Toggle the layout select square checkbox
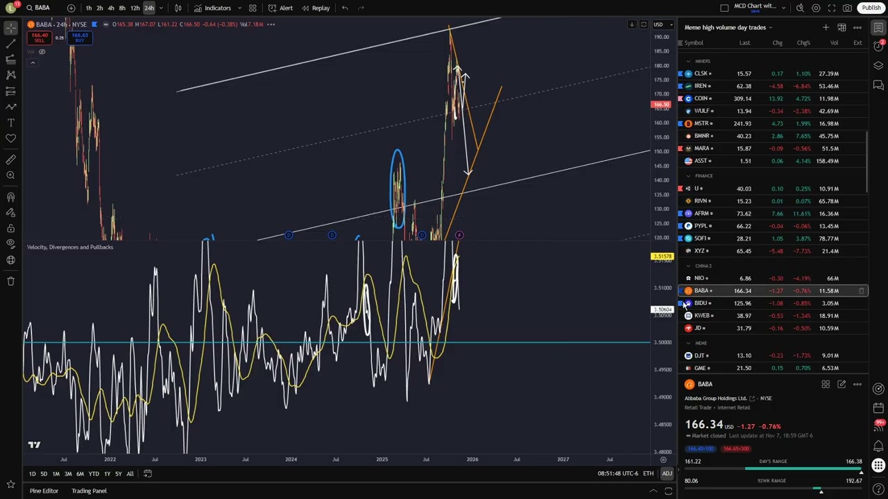This screenshot has width=888, height=499. tap(724, 8)
